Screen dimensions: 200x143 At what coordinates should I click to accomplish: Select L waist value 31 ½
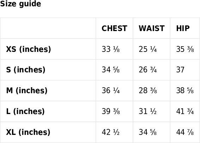pos(148,111)
